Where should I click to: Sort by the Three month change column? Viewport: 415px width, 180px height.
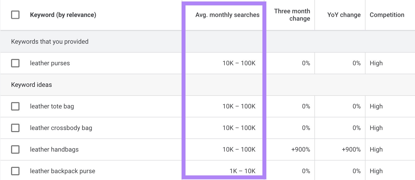(x=292, y=15)
